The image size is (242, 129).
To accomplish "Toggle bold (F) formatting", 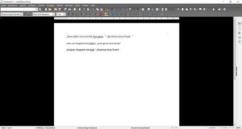I will [x=69, y=14].
